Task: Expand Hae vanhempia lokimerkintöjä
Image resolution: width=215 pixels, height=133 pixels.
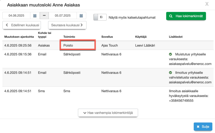Action: 108,113
